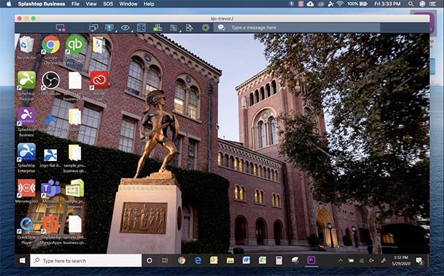This screenshot has height=276, width=444.
Task: Open File Explorer from the taskbar
Action: coord(230,261)
